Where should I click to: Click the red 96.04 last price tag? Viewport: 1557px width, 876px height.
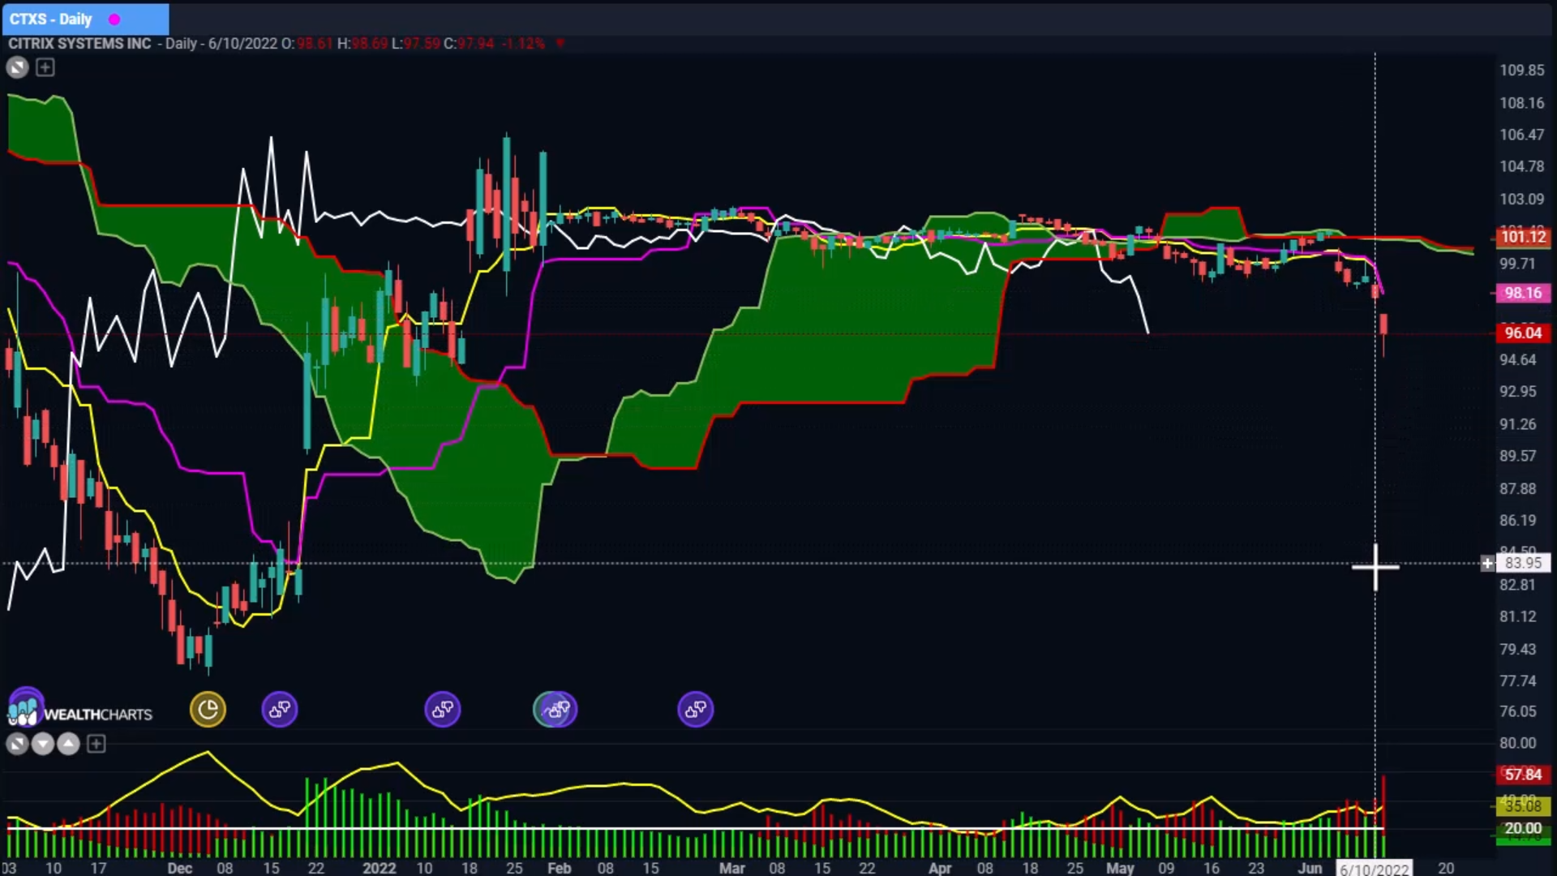[1523, 333]
